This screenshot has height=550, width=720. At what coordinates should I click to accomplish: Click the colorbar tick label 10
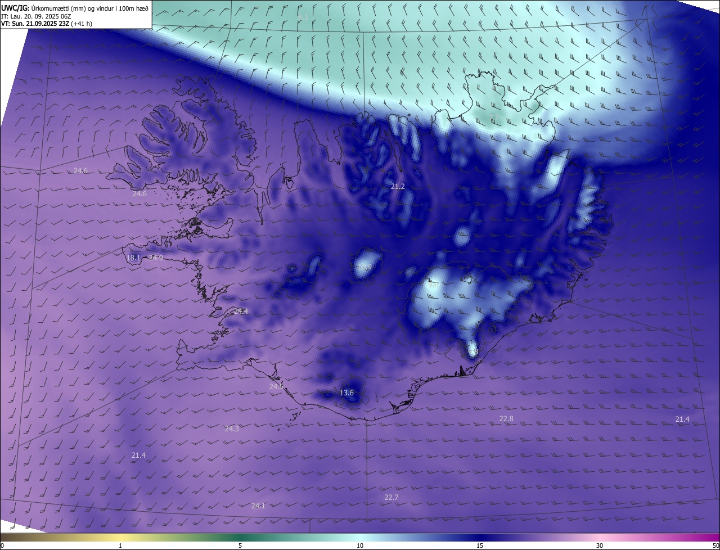tap(360, 546)
